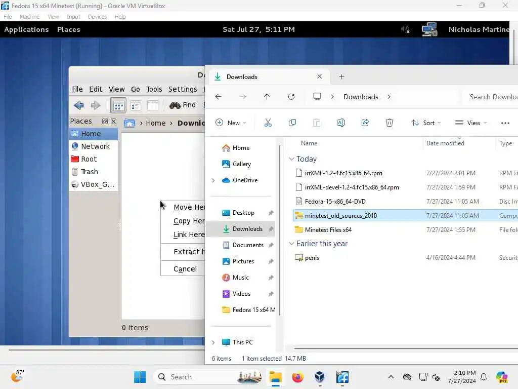Viewport: 518px width, 389px height.
Task: Click the muted volume icon in Fedora panel
Action: click(405, 29)
